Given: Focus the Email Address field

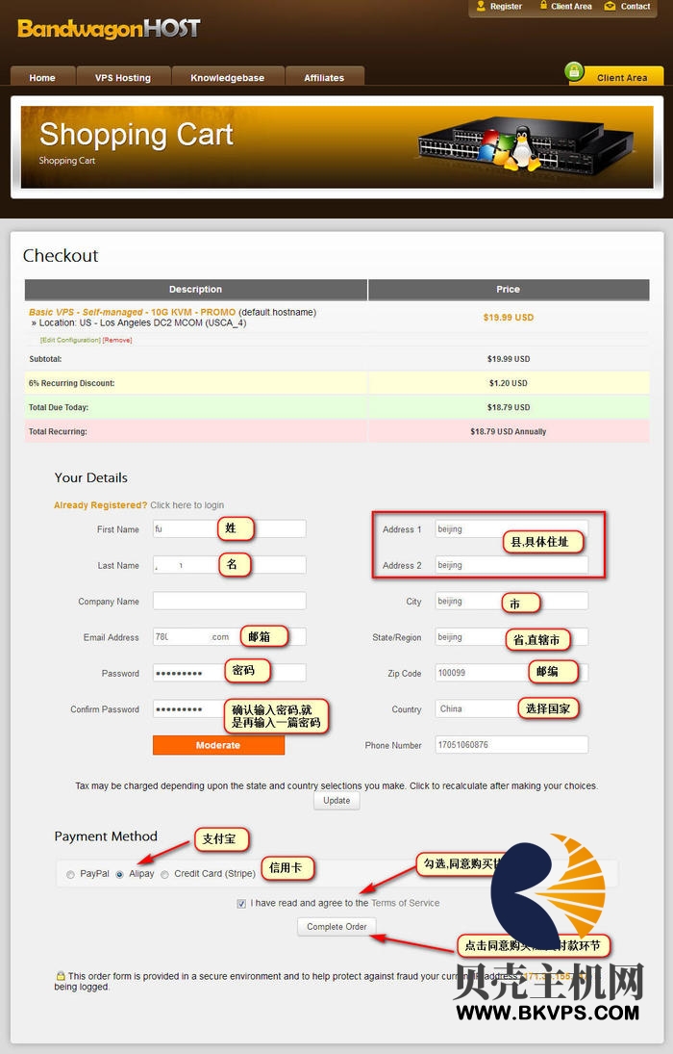Looking at the screenshot, I should tap(229, 636).
